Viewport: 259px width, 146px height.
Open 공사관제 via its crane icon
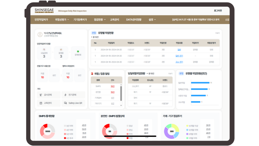tap(41, 95)
